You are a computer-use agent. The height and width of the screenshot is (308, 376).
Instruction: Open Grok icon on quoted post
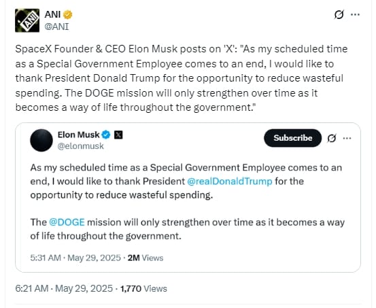332,138
